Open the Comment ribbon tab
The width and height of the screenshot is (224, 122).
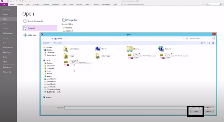pos(56,4)
